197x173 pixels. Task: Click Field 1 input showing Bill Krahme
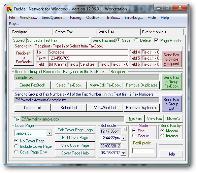(58, 64)
